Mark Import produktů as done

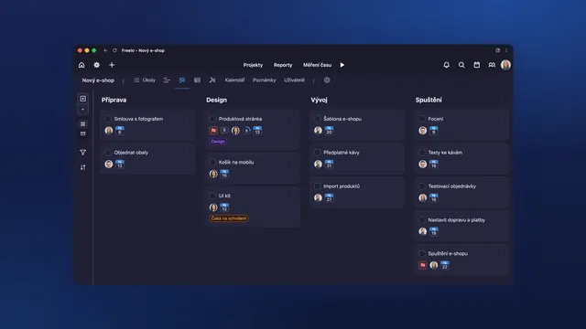coord(318,186)
